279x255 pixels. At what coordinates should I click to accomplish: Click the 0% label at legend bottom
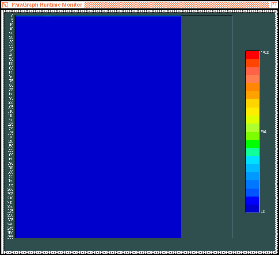tap(263, 211)
